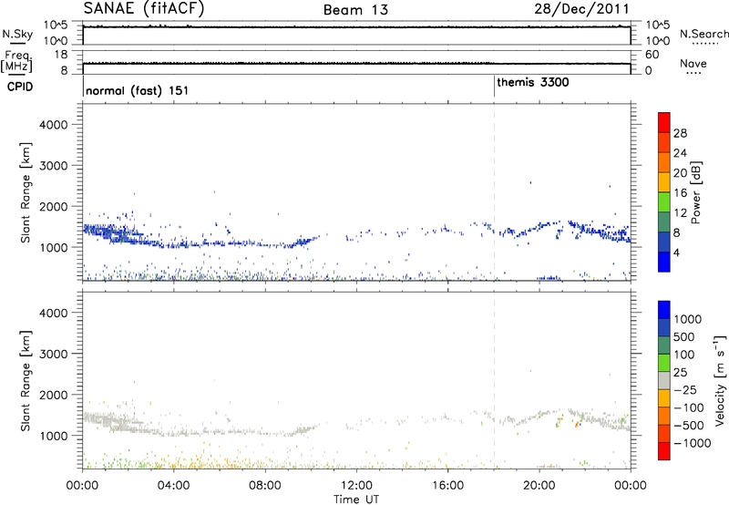Click the 12:00 time tick label
This screenshot has width=729, height=505.
coord(356,486)
